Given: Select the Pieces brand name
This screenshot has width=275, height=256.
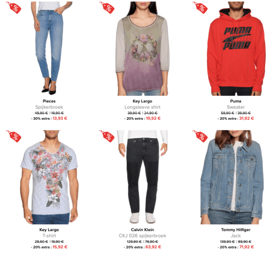Looking at the screenshot, I should 49,101.
